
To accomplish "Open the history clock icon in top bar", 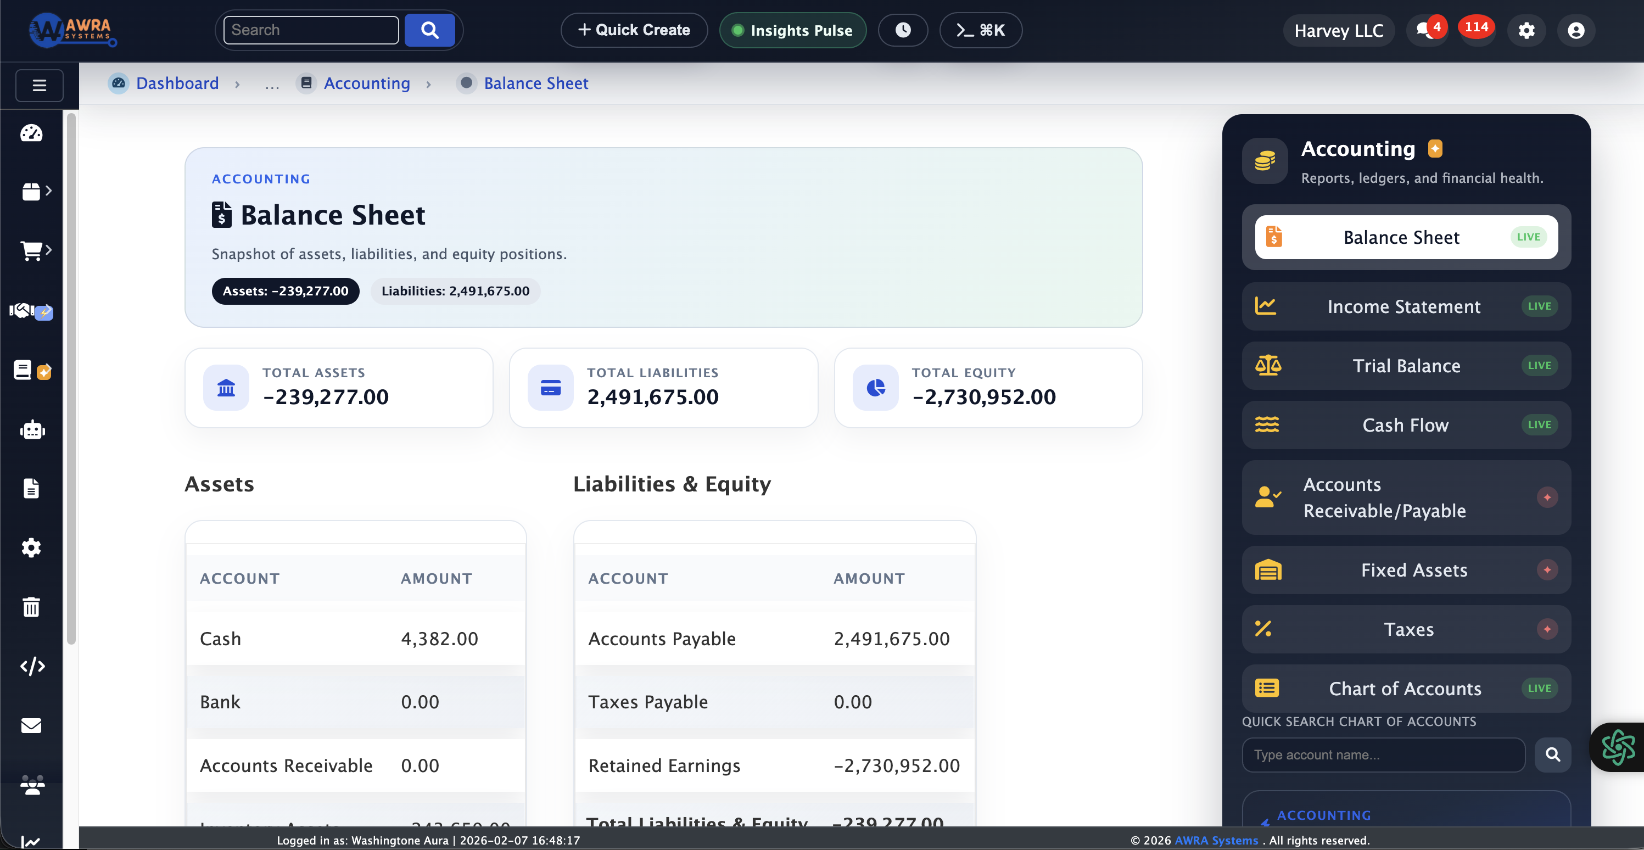I will (902, 29).
